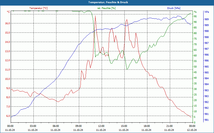The image size is (214, 133).
Task: Click the "15:00" time axis label
Action: [x=124, y=126]
